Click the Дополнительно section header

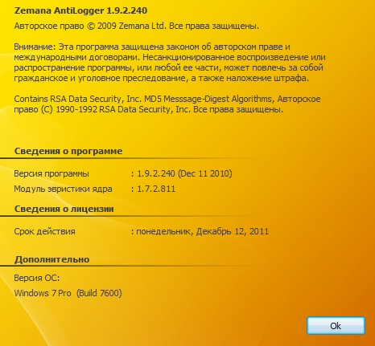click(52, 259)
